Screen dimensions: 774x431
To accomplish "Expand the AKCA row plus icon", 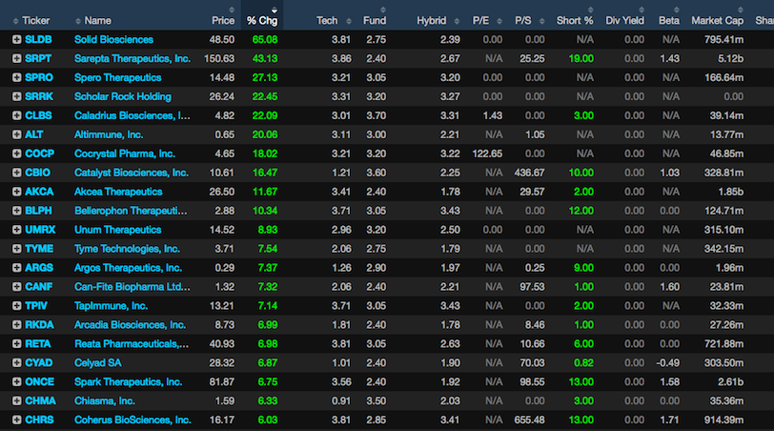I will coord(16,192).
